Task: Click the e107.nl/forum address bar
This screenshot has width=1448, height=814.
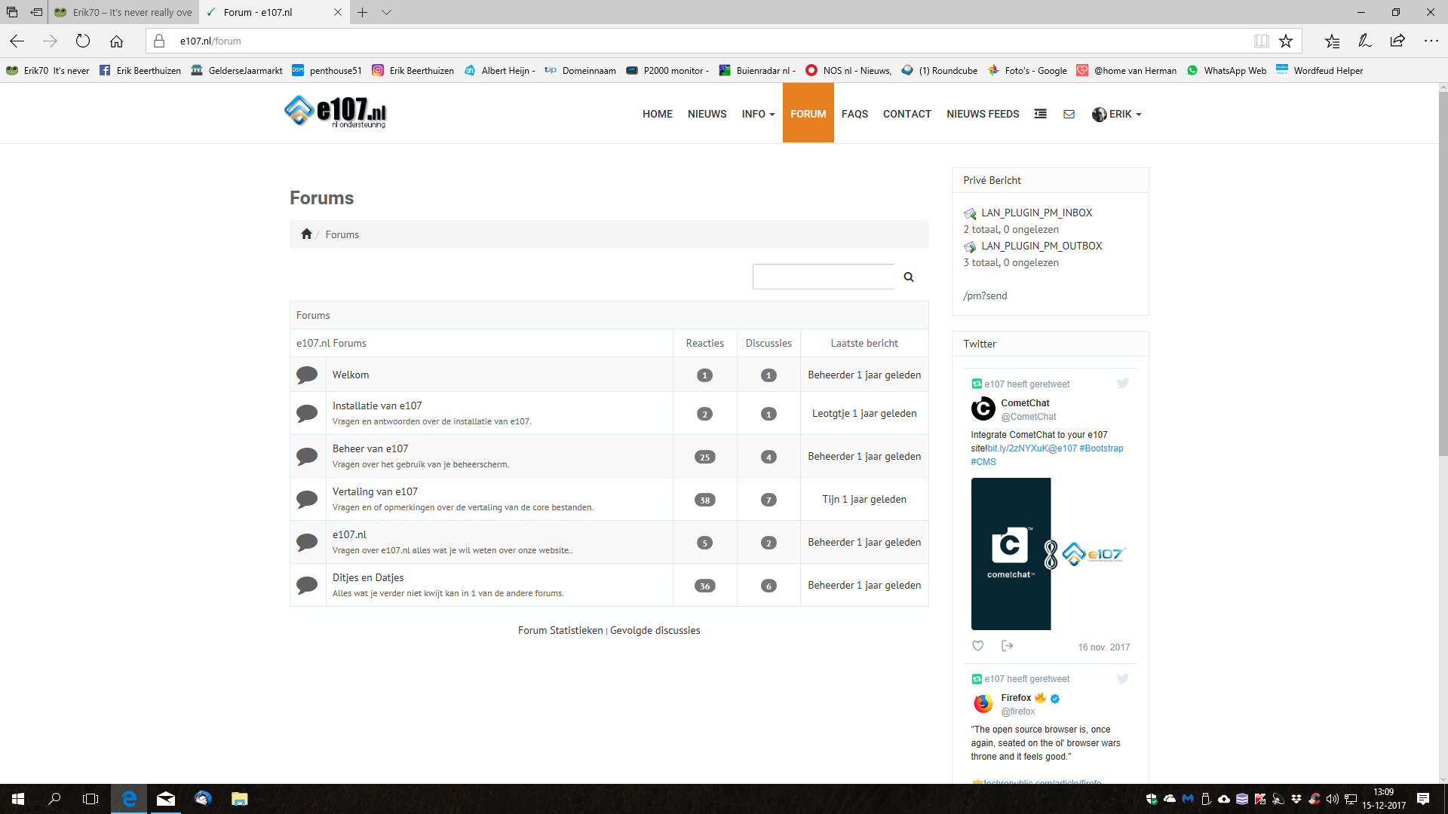Action: (701, 41)
